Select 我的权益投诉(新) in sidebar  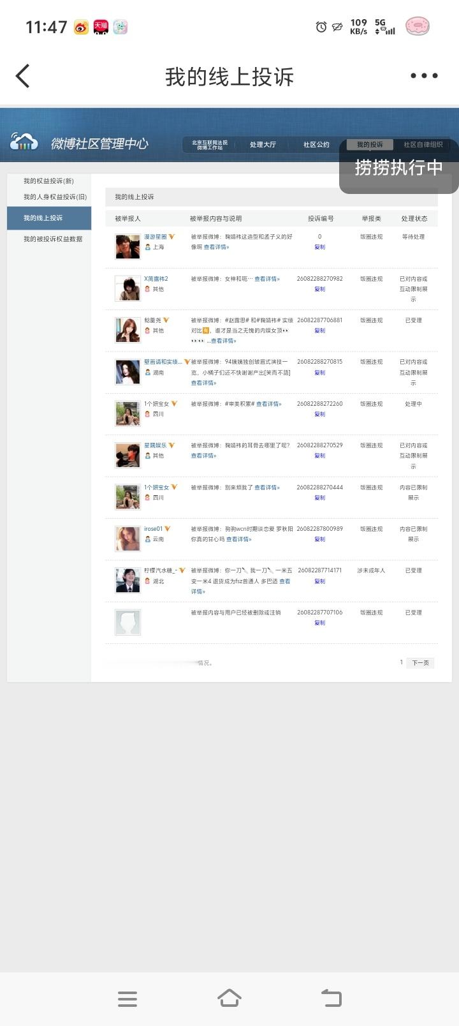pyautogui.click(x=48, y=181)
